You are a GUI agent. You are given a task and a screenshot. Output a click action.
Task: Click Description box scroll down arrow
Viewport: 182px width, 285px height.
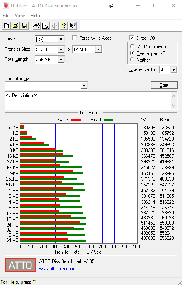pos(174,106)
